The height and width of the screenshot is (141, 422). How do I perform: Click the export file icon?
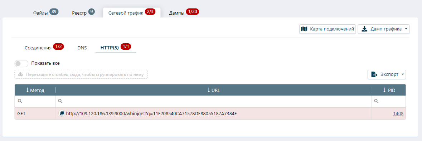374,74
